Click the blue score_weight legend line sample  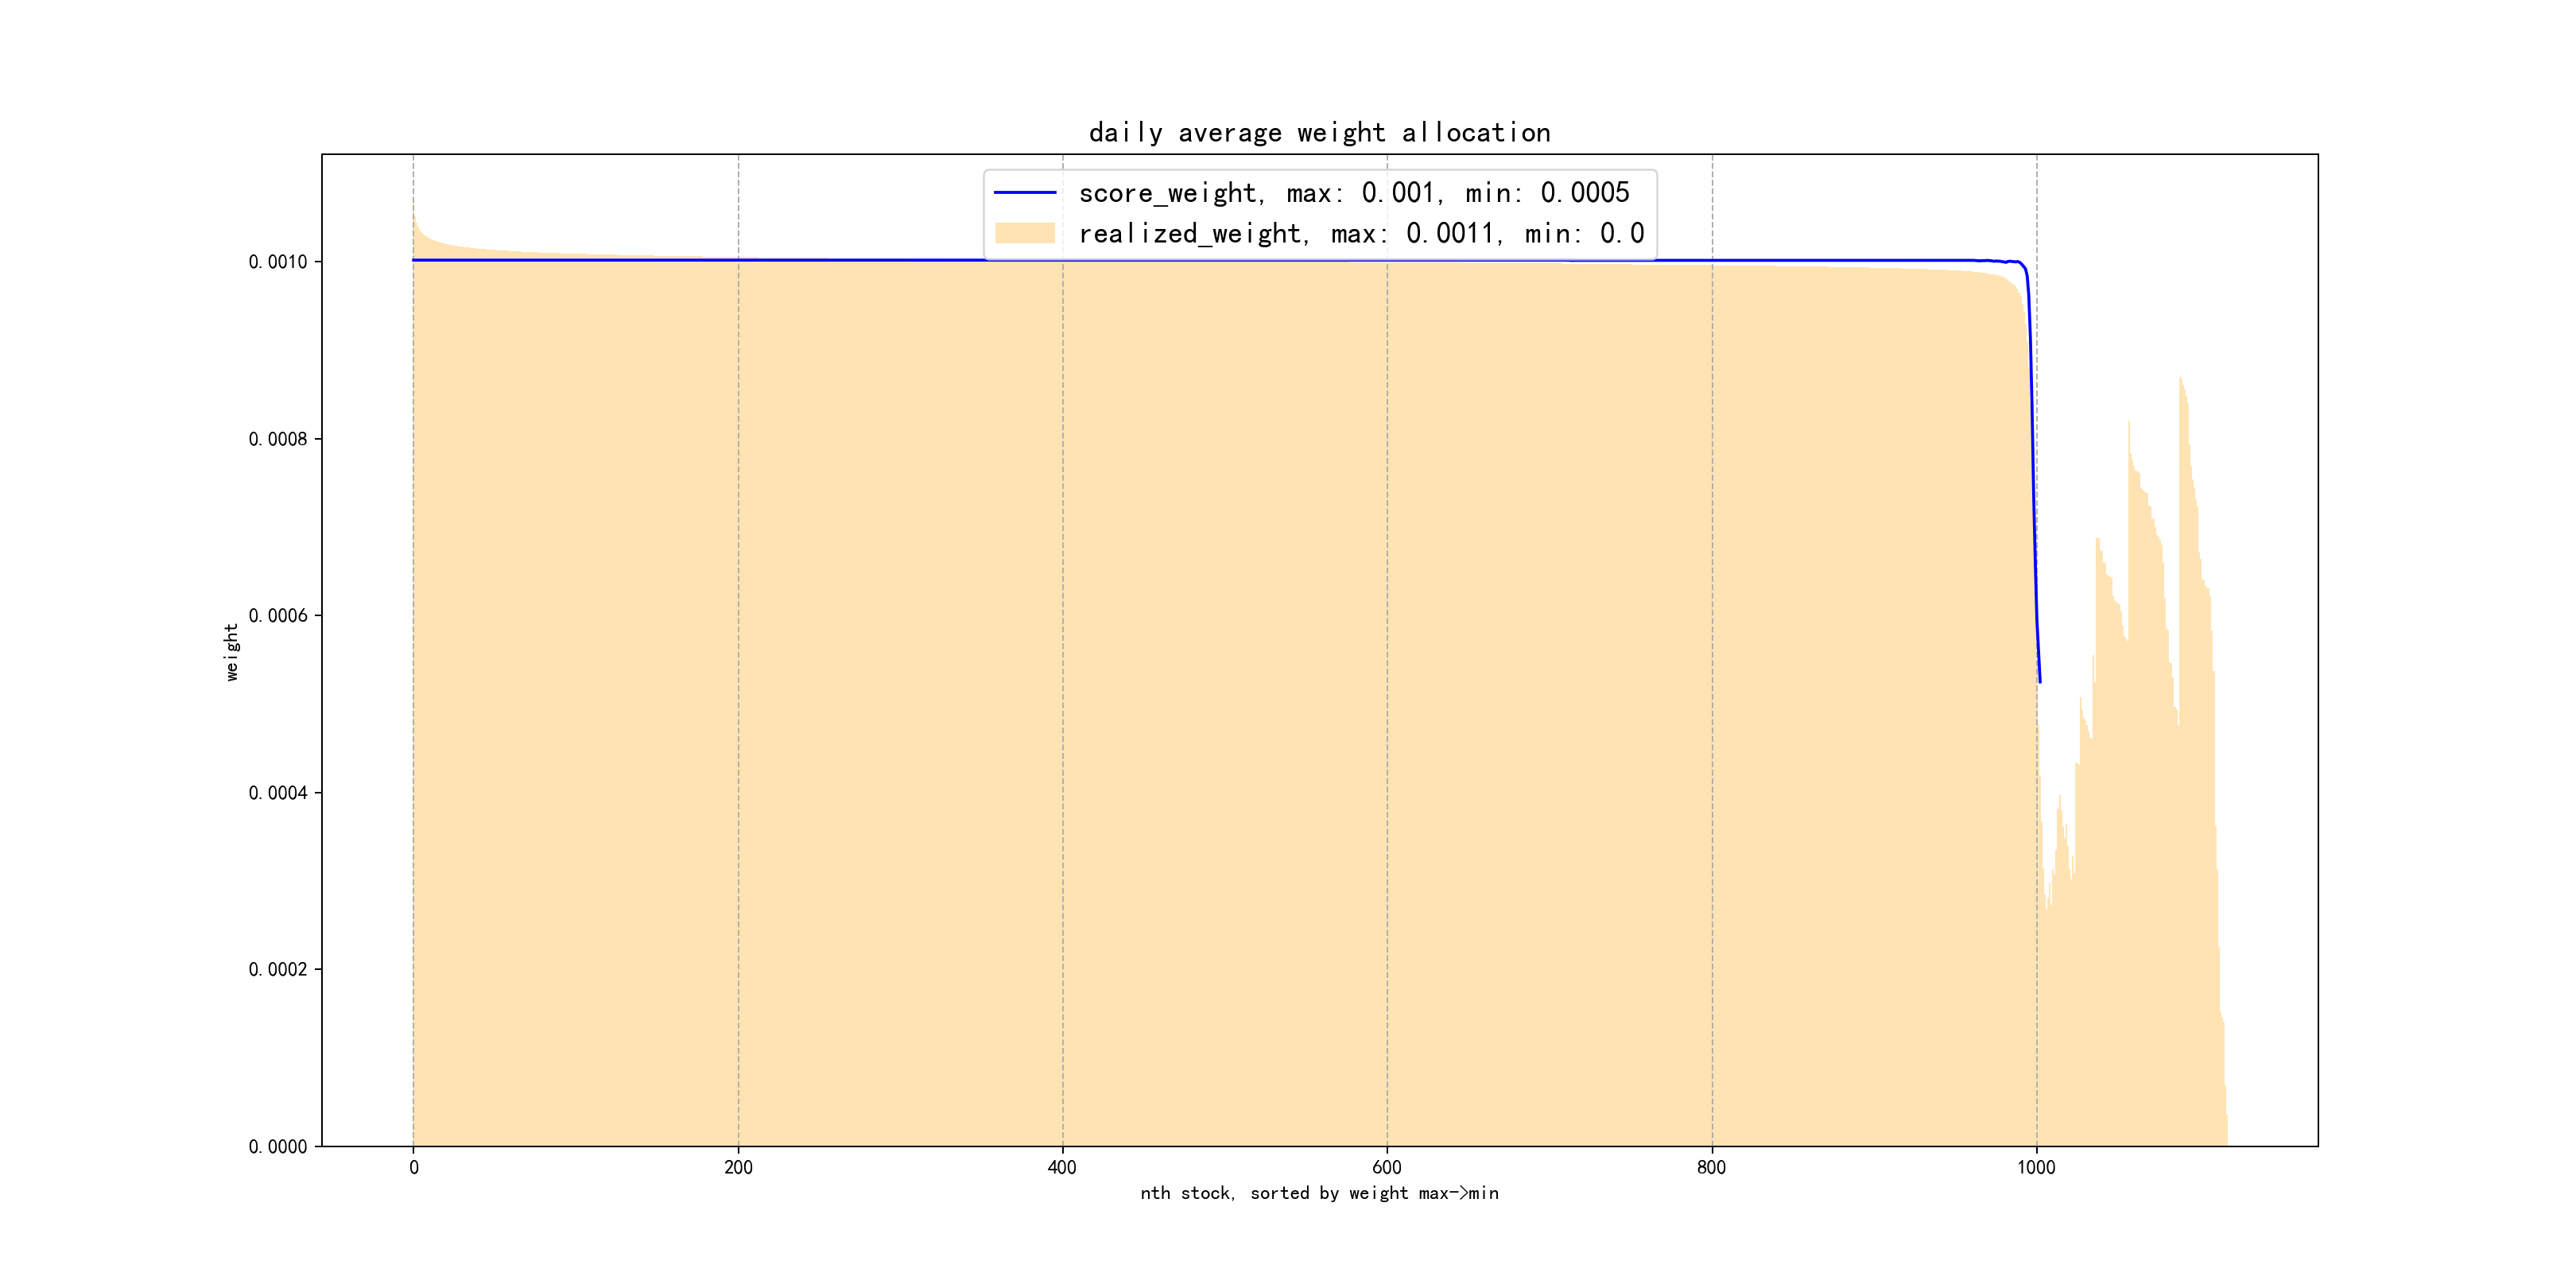pos(1025,193)
